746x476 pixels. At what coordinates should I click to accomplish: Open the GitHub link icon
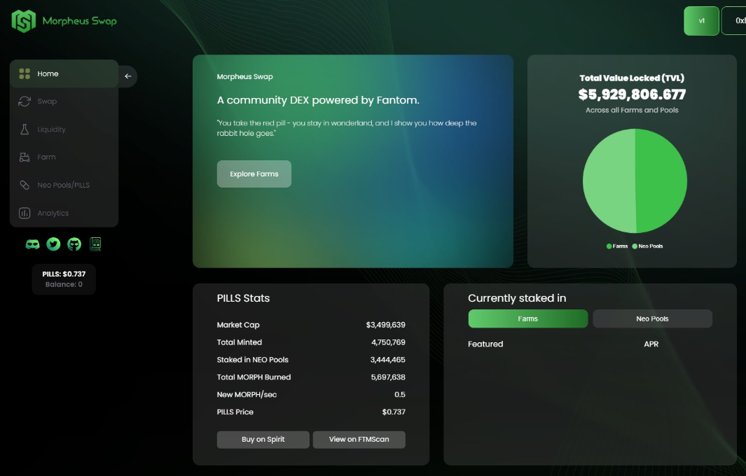coord(74,244)
